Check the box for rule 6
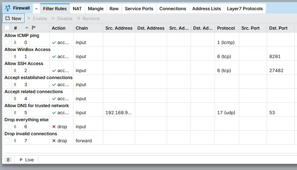The image size is (297, 170). tap(7, 126)
